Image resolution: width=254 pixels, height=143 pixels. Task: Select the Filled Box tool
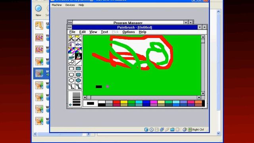click(x=79, y=69)
